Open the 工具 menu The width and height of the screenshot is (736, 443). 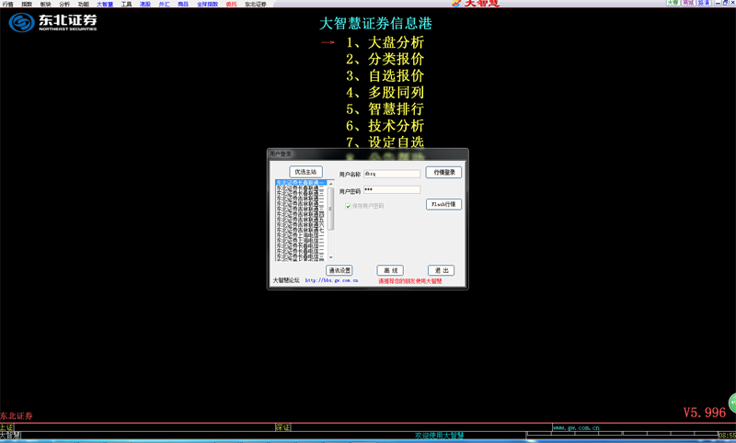click(126, 5)
